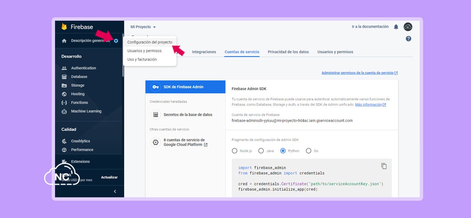Open the Crashlytics icon in the sidebar
This screenshot has height=218, width=471.
click(x=64, y=141)
